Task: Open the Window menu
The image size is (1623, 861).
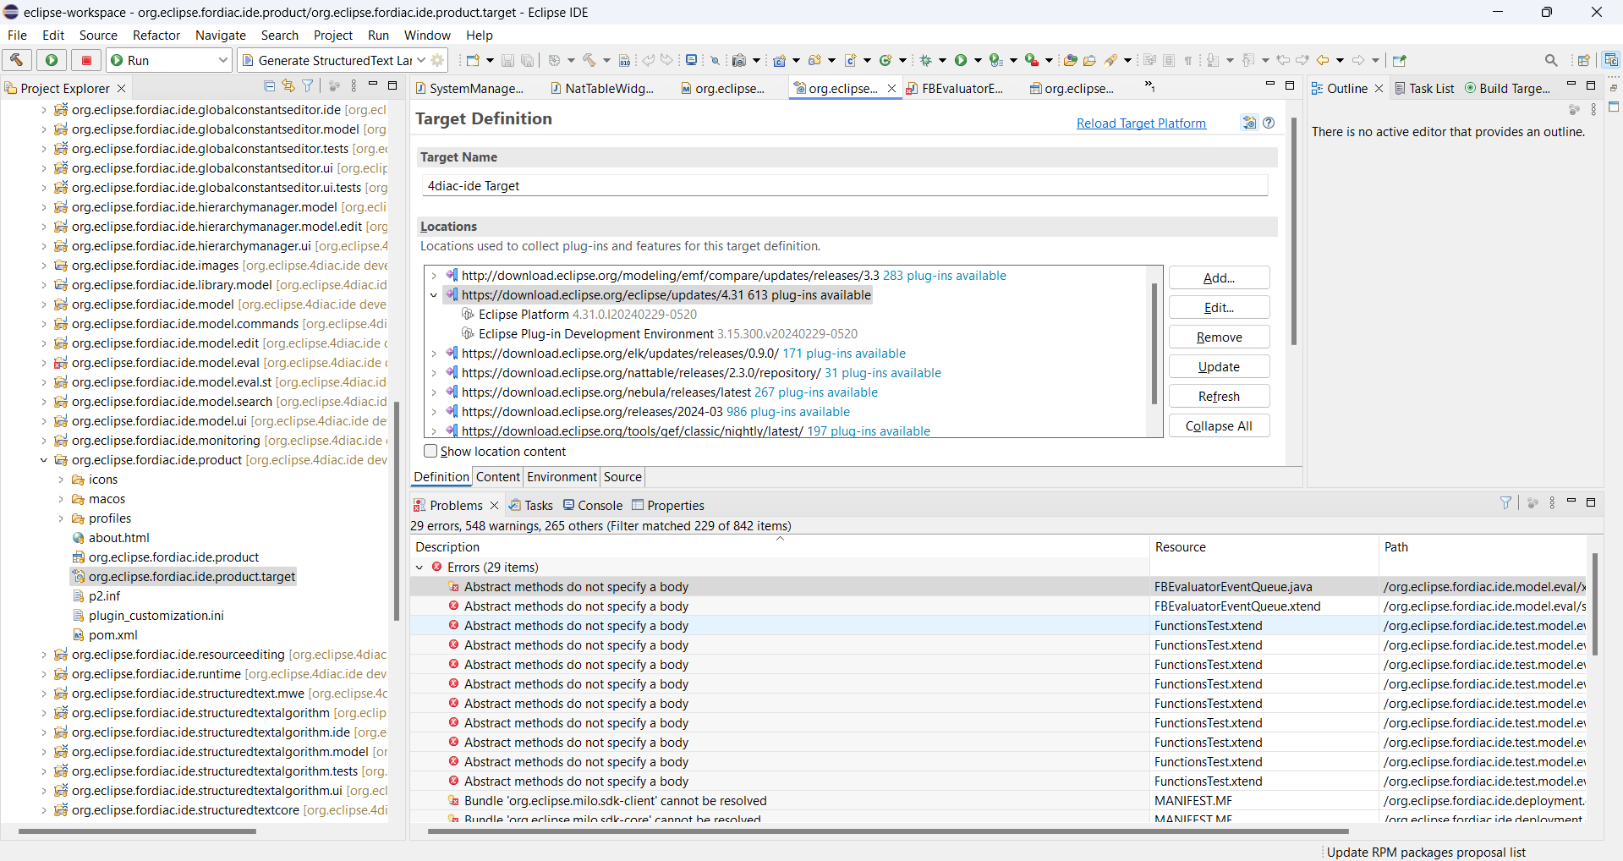Action: pyautogui.click(x=427, y=36)
